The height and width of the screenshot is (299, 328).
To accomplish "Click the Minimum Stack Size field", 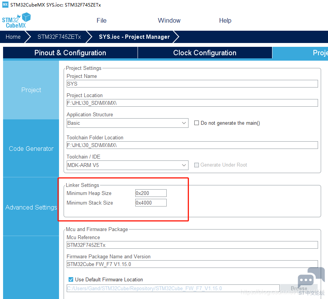I will 151,203.
